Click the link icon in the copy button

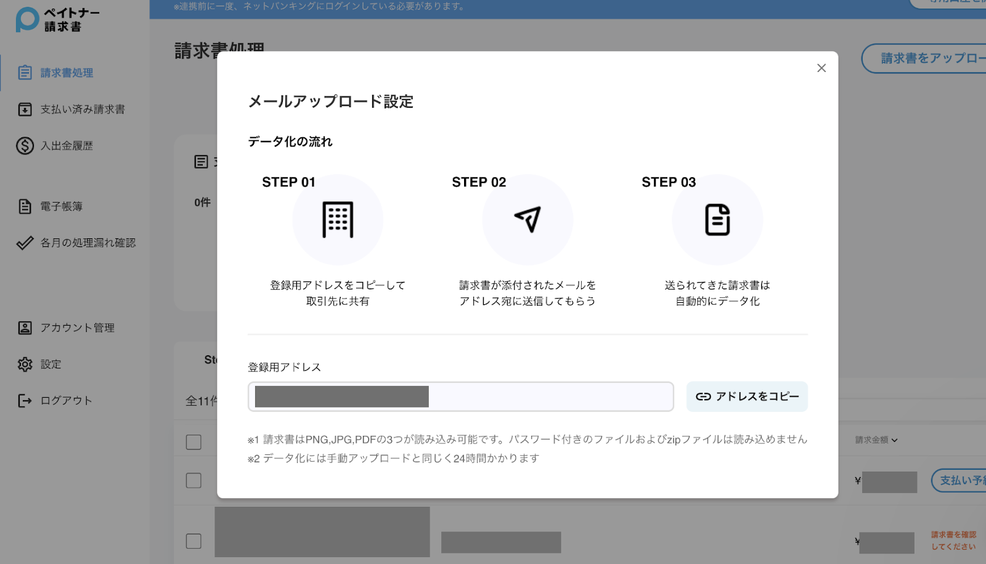click(x=703, y=397)
